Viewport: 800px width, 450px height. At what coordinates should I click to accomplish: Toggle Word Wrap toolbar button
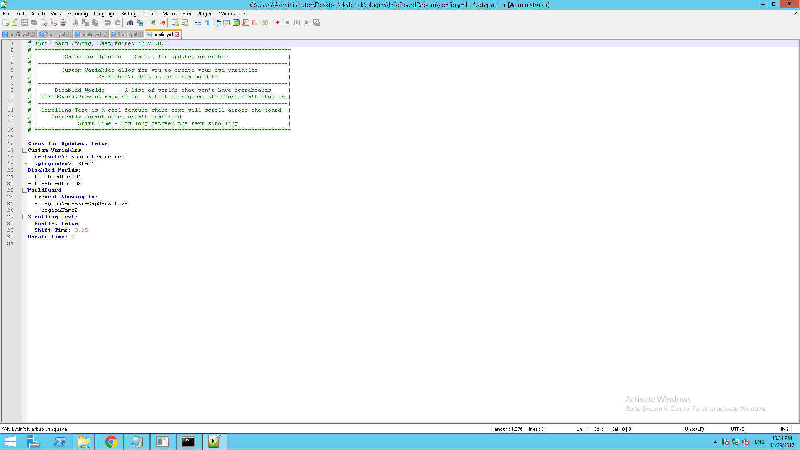tap(198, 22)
